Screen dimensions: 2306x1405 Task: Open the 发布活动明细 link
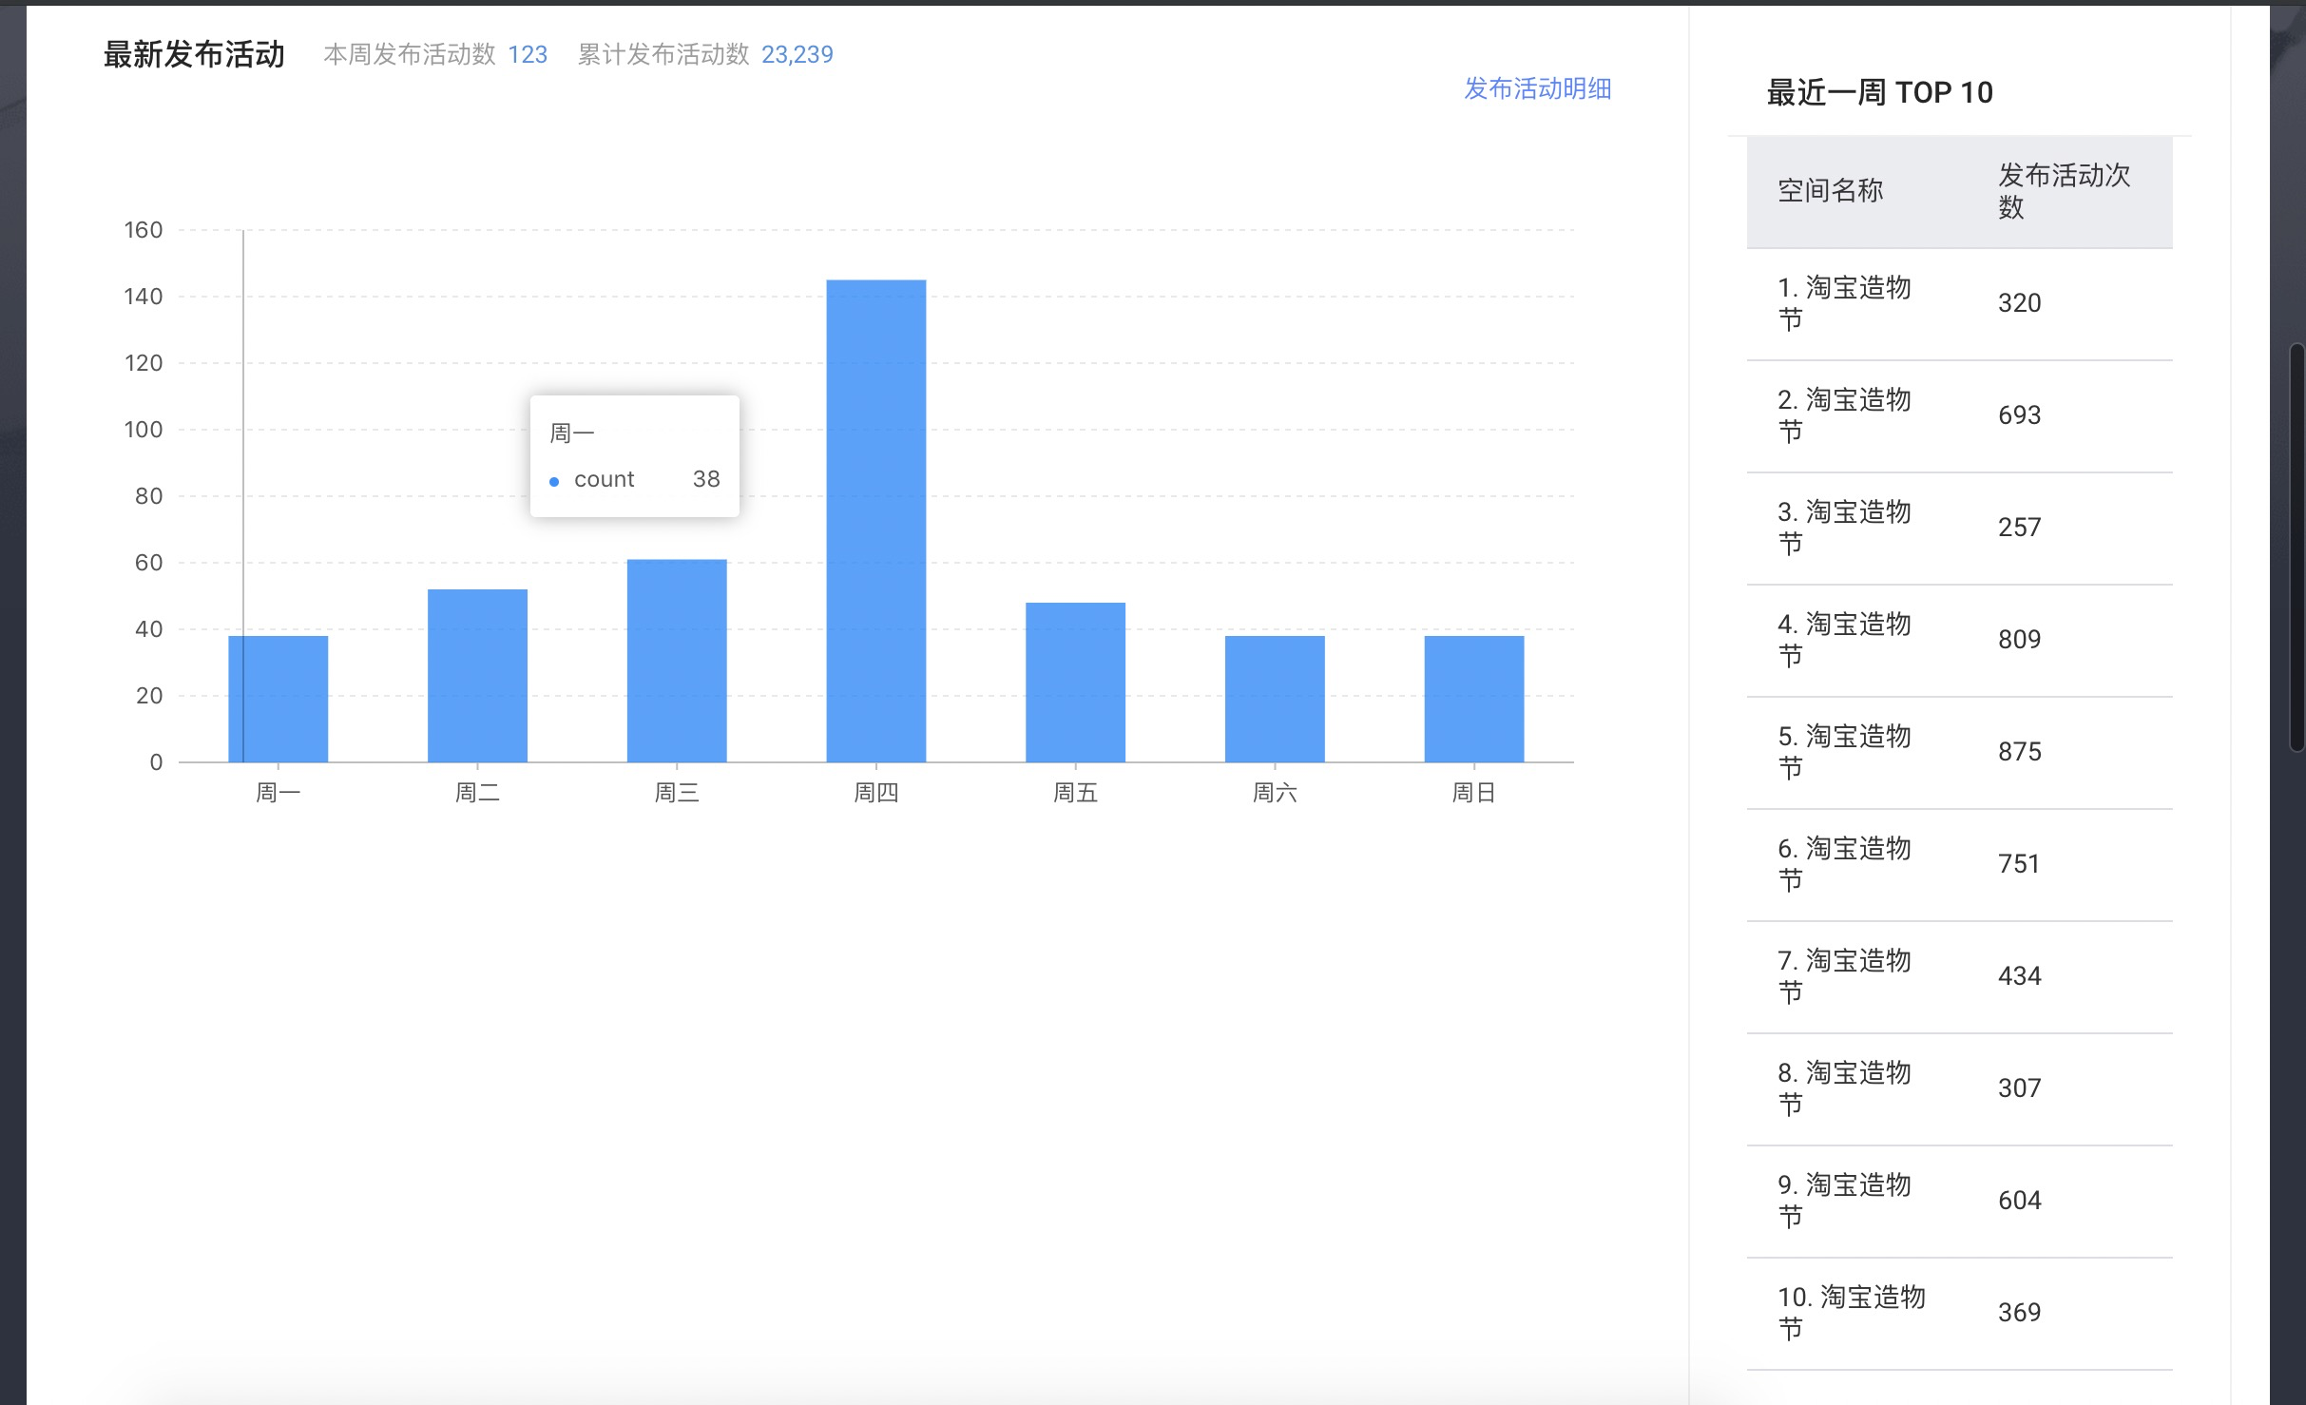pyautogui.click(x=1536, y=88)
